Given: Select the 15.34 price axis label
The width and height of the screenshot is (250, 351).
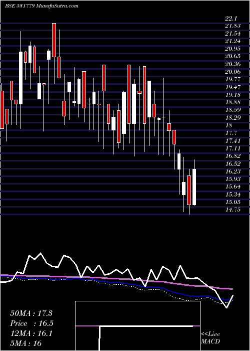Looking at the screenshot, I should pos(232,195).
